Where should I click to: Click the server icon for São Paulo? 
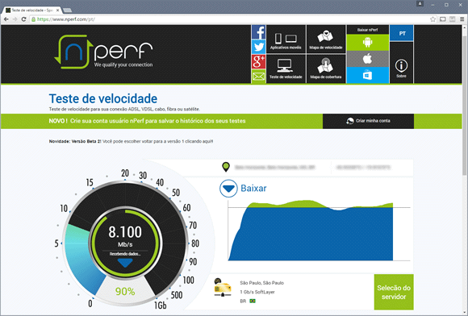[x=223, y=287]
